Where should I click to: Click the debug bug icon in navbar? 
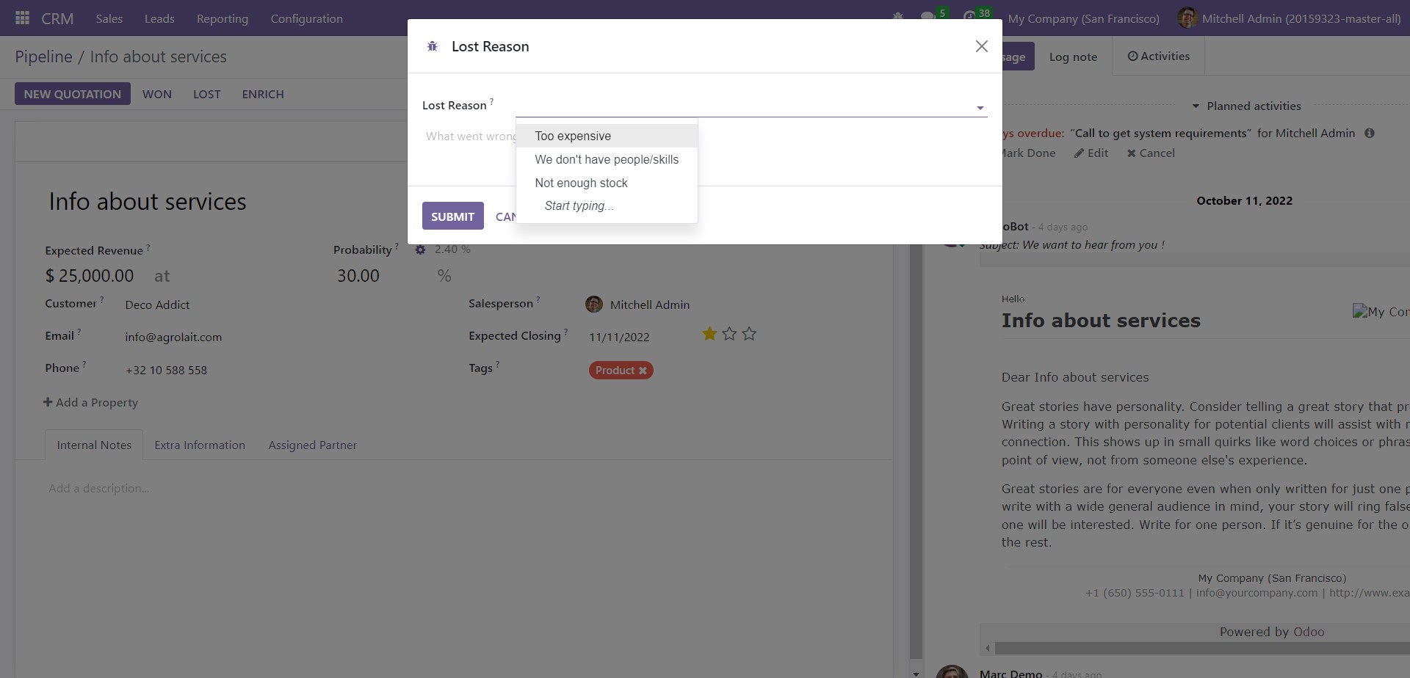[x=897, y=16]
